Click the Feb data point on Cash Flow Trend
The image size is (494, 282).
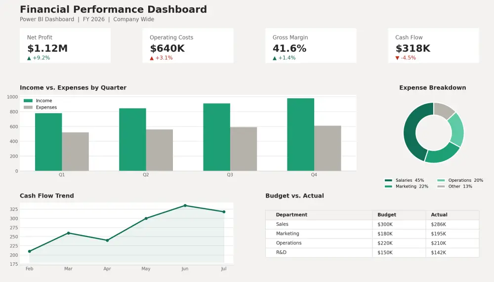click(30, 251)
